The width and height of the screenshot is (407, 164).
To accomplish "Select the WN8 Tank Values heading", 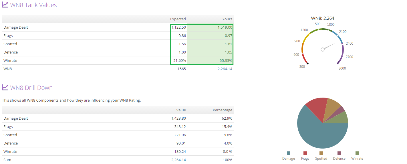I will [x=33, y=5].
